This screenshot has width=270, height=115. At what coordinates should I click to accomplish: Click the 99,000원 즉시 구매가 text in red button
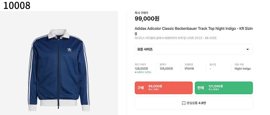pos(155,88)
